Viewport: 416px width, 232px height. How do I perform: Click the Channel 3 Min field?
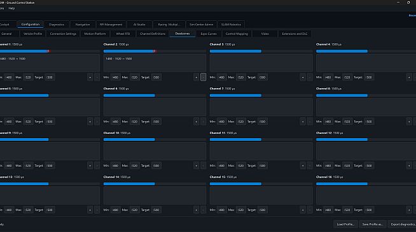pyautogui.click(x=222, y=77)
